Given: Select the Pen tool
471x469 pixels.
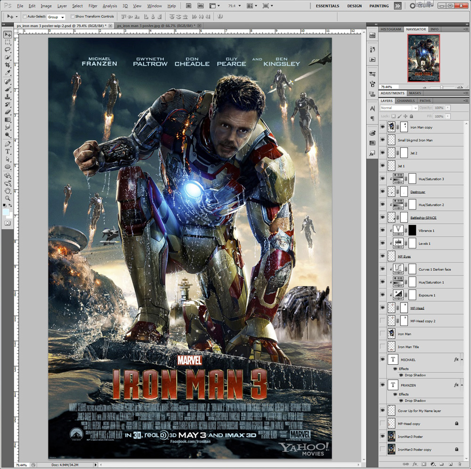Looking at the screenshot, I should (8, 143).
